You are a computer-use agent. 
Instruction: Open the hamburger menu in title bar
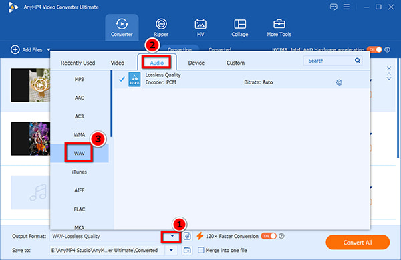(346, 7)
